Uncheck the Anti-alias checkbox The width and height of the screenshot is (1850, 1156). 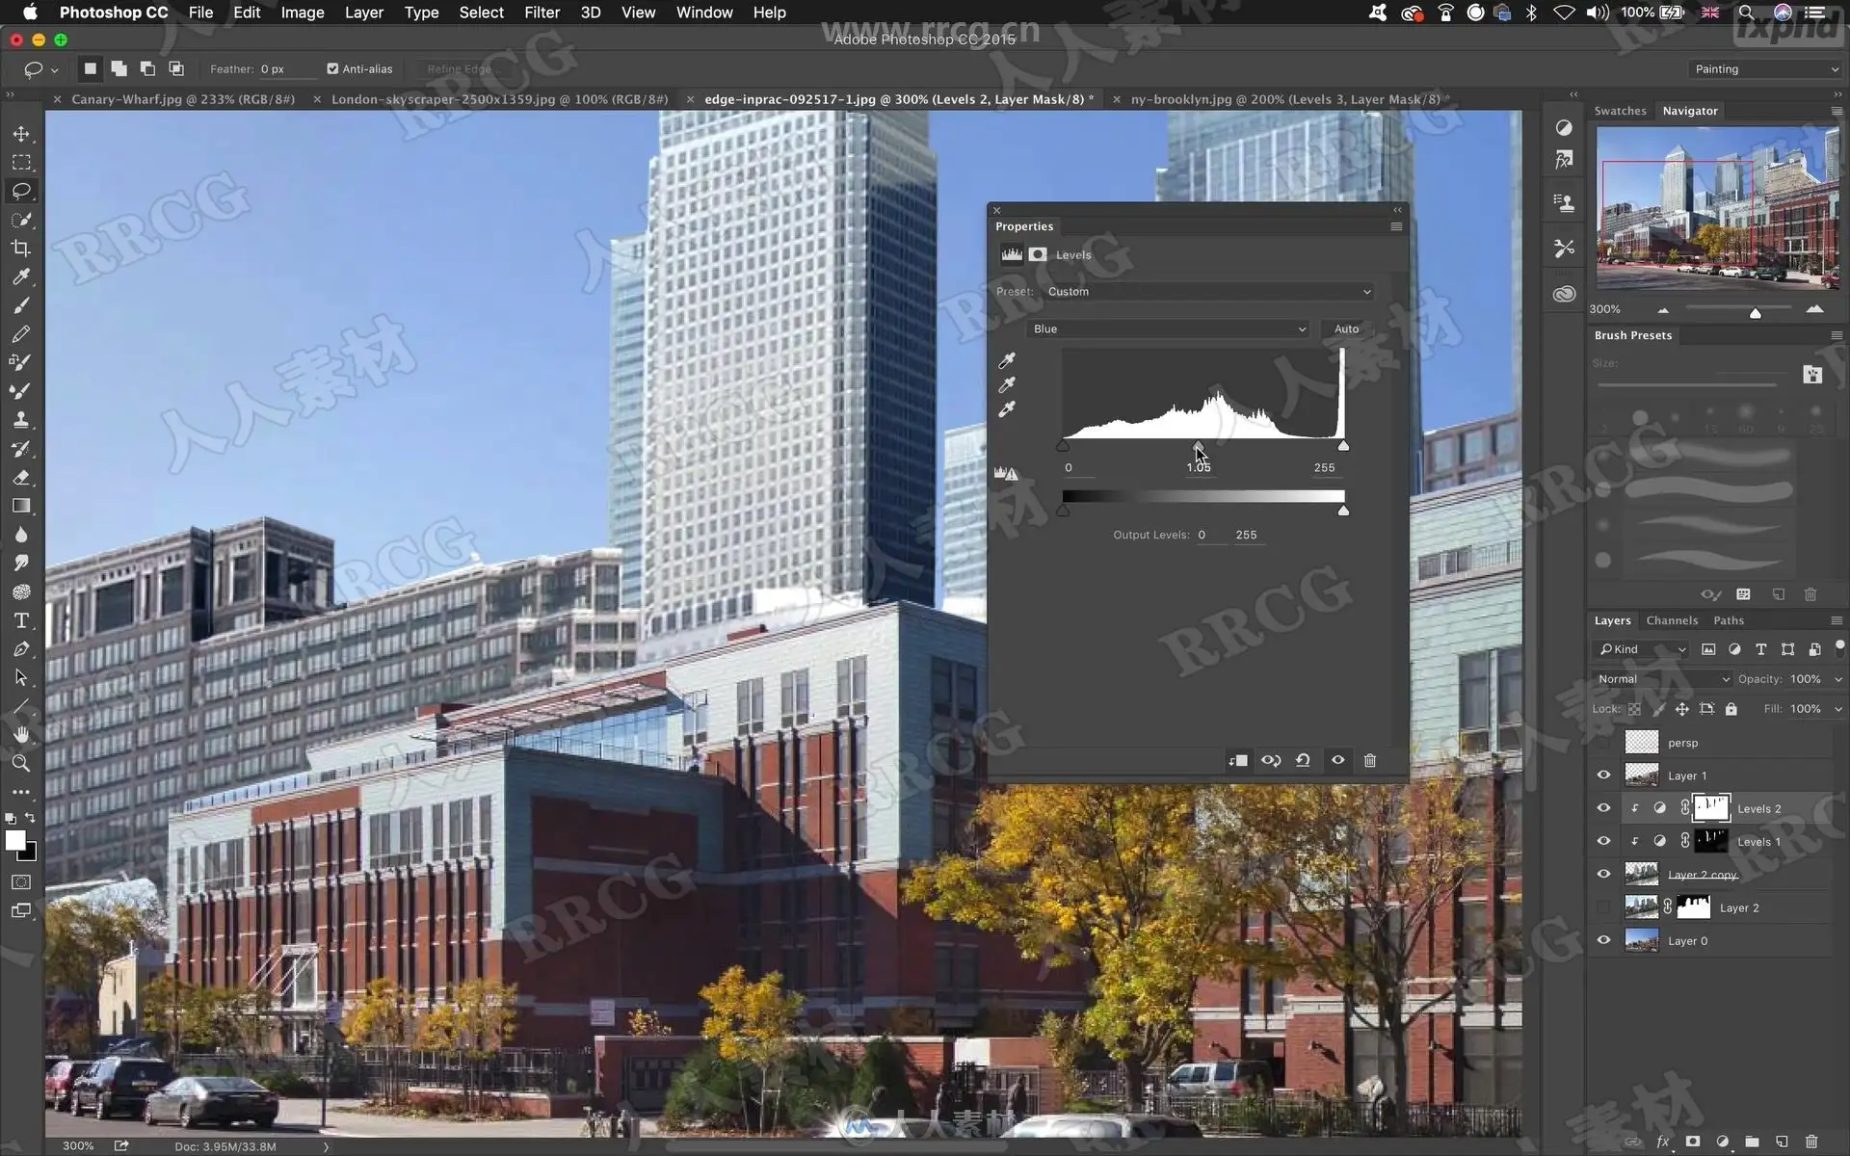coord(332,68)
